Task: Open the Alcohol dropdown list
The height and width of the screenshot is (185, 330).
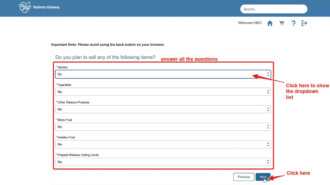Action: pyautogui.click(x=158, y=74)
